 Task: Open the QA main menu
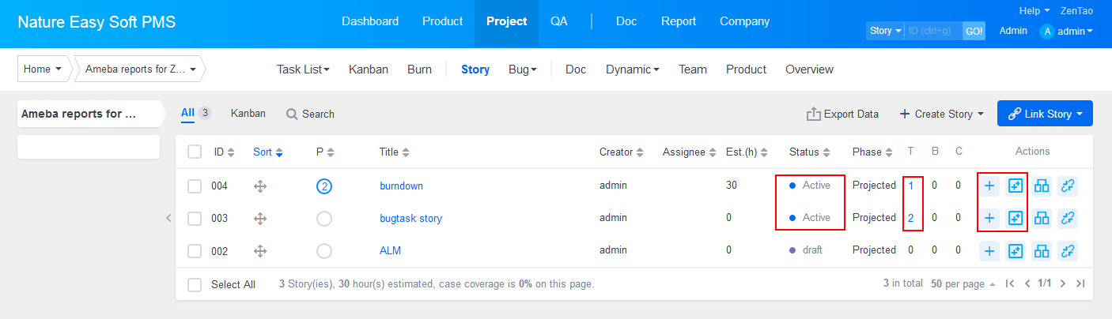(x=559, y=21)
